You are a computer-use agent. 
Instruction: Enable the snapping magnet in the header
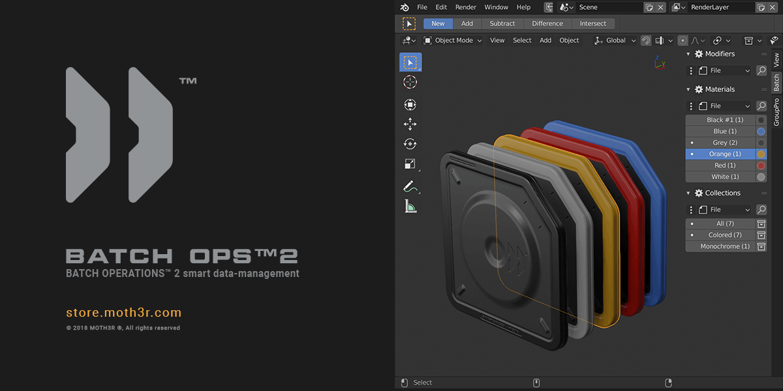[645, 40]
